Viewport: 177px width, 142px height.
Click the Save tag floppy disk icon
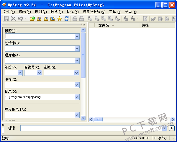[6, 19]
